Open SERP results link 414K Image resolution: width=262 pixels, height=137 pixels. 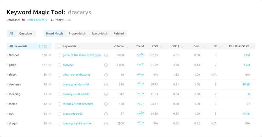[246, 114]
